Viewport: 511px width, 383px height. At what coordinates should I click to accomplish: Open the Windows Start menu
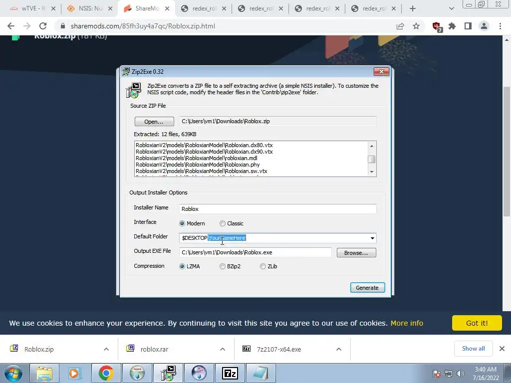click(x=13, y=373)
